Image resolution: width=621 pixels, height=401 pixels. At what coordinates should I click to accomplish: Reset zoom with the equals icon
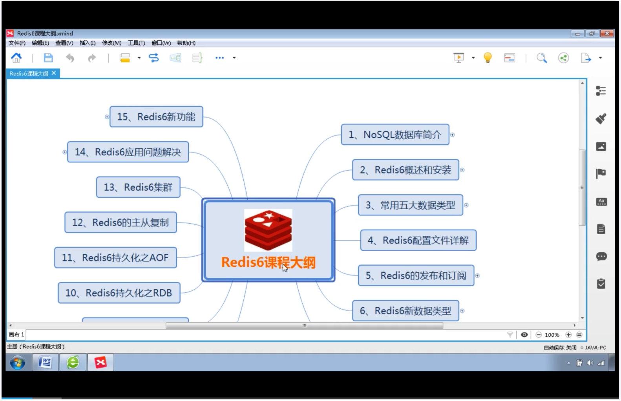pyautogui.click(x=579, y=335)
